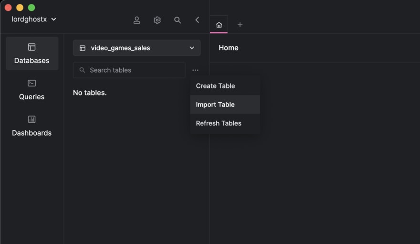Open settings via the gear icon
Image resolution: width=420 pixels, height=244 pixels.
pos(157,20)
